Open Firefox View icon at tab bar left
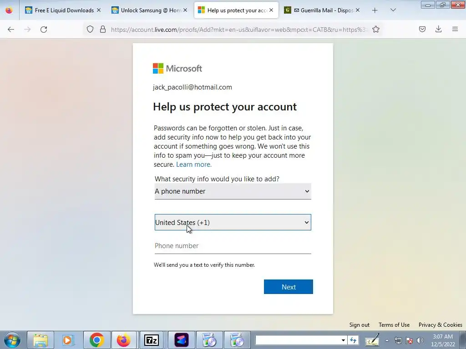 pos(9,10)
